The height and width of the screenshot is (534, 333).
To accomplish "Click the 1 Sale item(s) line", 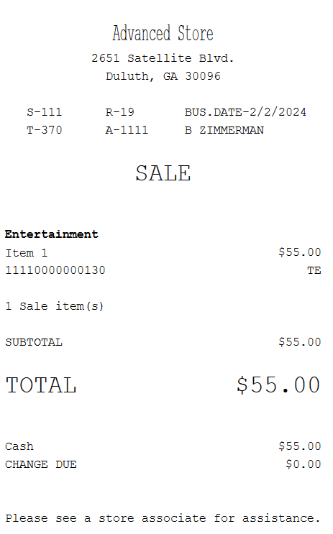I will click(54, 306).
